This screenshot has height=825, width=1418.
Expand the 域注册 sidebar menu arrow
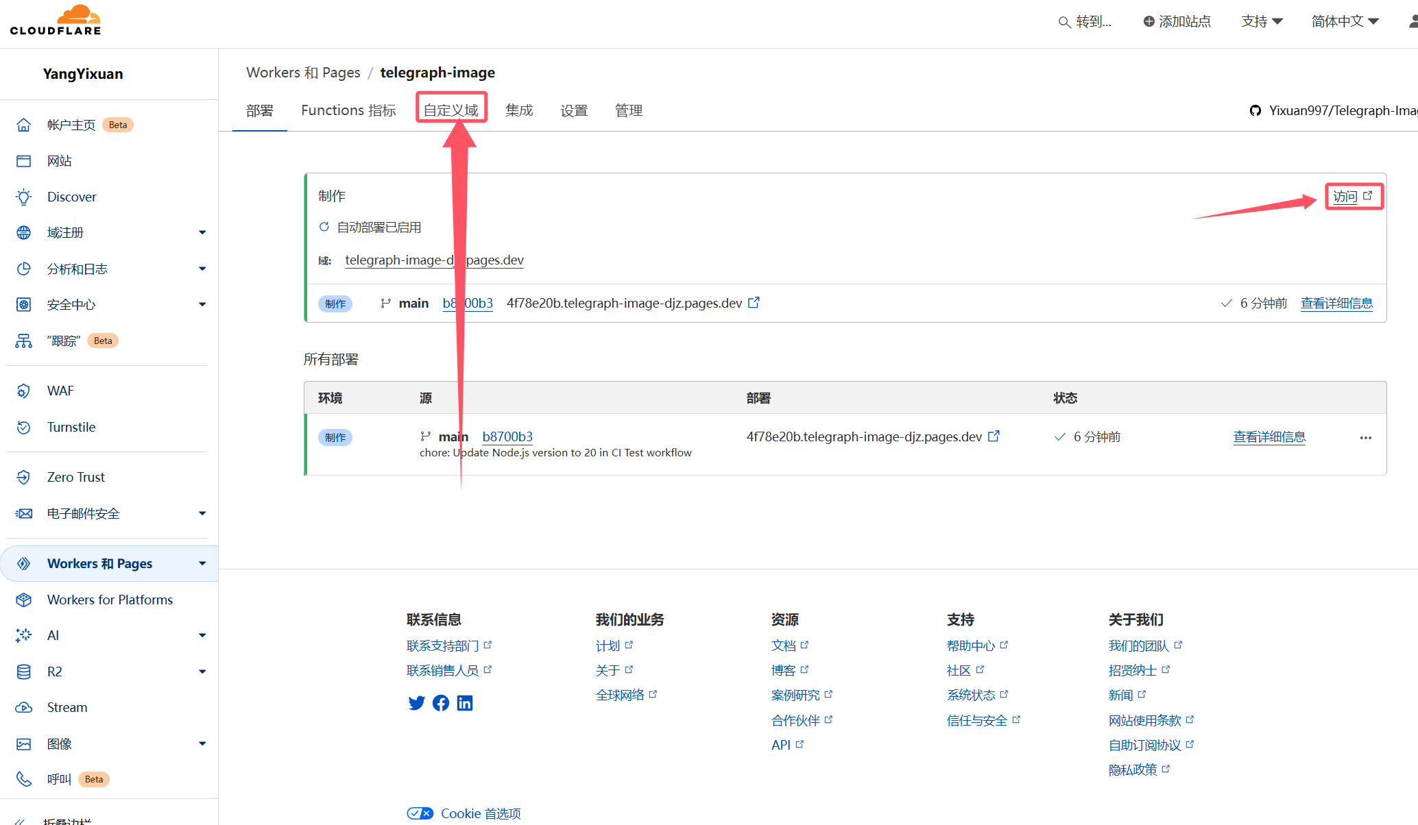coord(202,233)
